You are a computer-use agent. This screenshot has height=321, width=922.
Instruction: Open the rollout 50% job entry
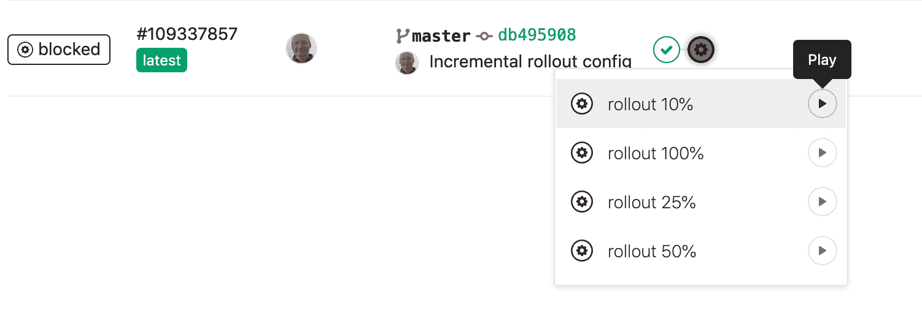(651, 252)
